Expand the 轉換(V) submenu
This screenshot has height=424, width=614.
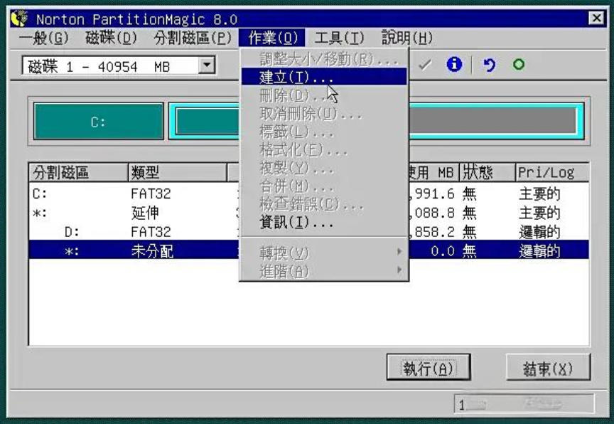324,253
